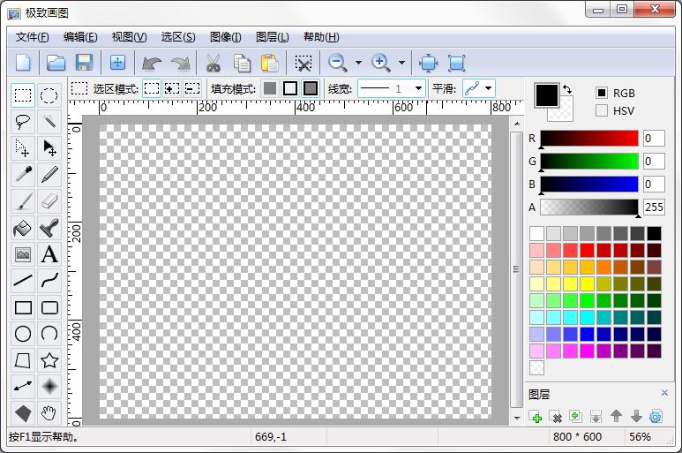The width and height of the screenshot is (682, 453).
Task: Open the 图像(I) menu
Action: coord(226,37)
